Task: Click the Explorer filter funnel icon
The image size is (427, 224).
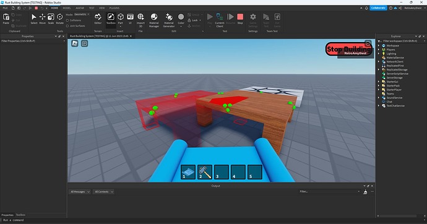Action: pos(379,41)
